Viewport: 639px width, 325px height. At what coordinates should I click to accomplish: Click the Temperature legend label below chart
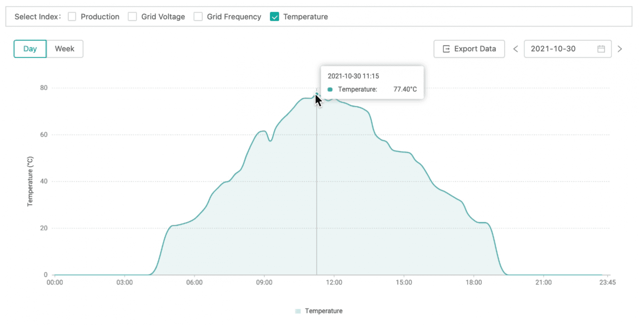324,311
